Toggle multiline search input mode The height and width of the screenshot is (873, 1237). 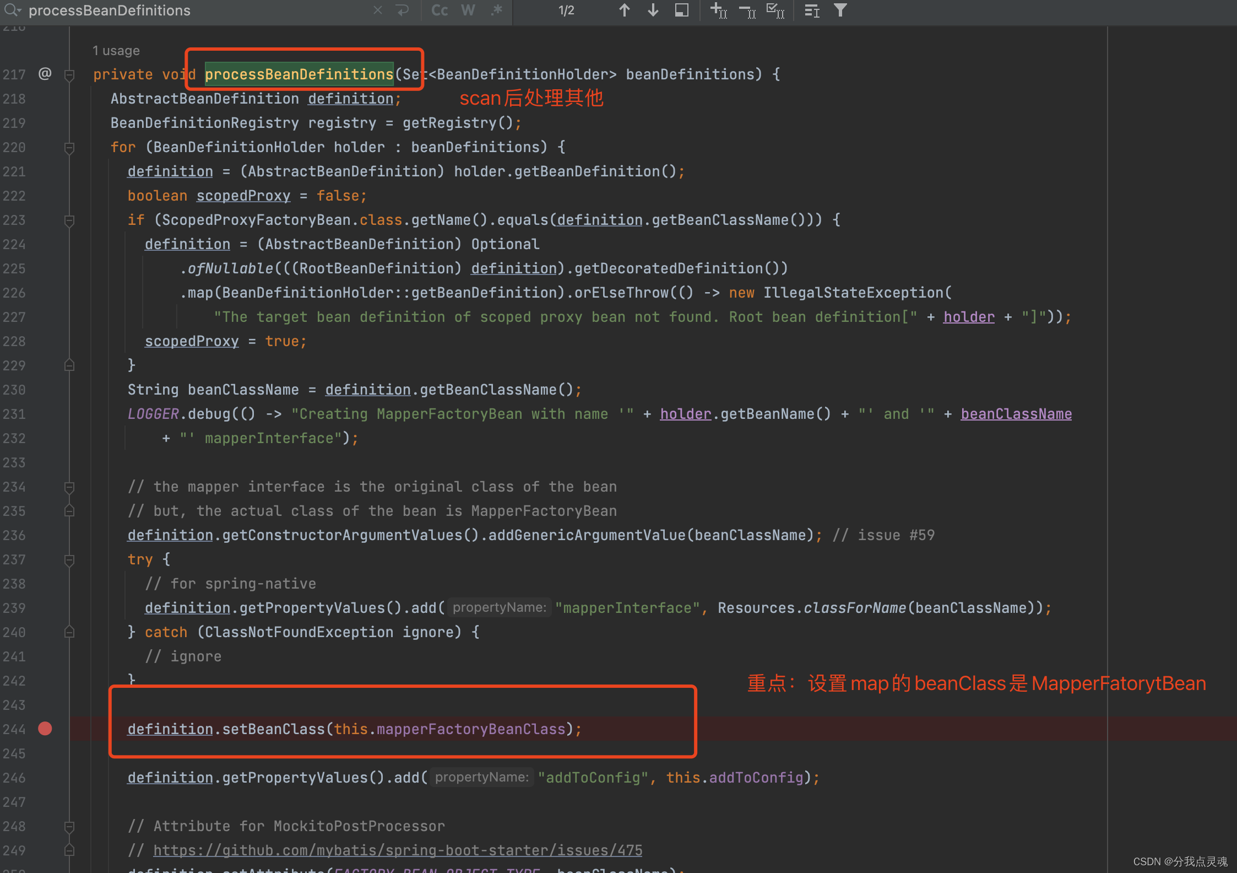[403, 10]
